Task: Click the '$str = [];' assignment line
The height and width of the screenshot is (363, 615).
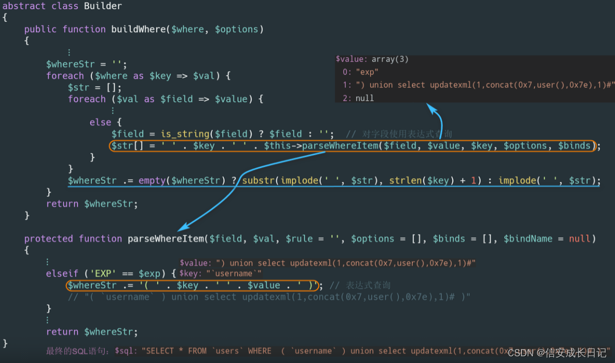Action: click(94, 88)
